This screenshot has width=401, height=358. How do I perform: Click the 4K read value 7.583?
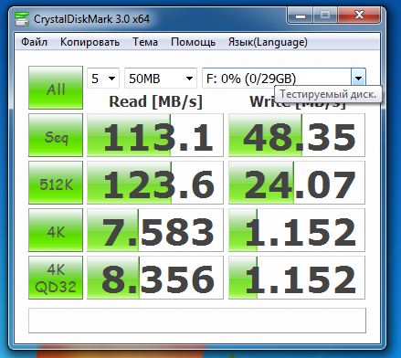pos(155,230)
